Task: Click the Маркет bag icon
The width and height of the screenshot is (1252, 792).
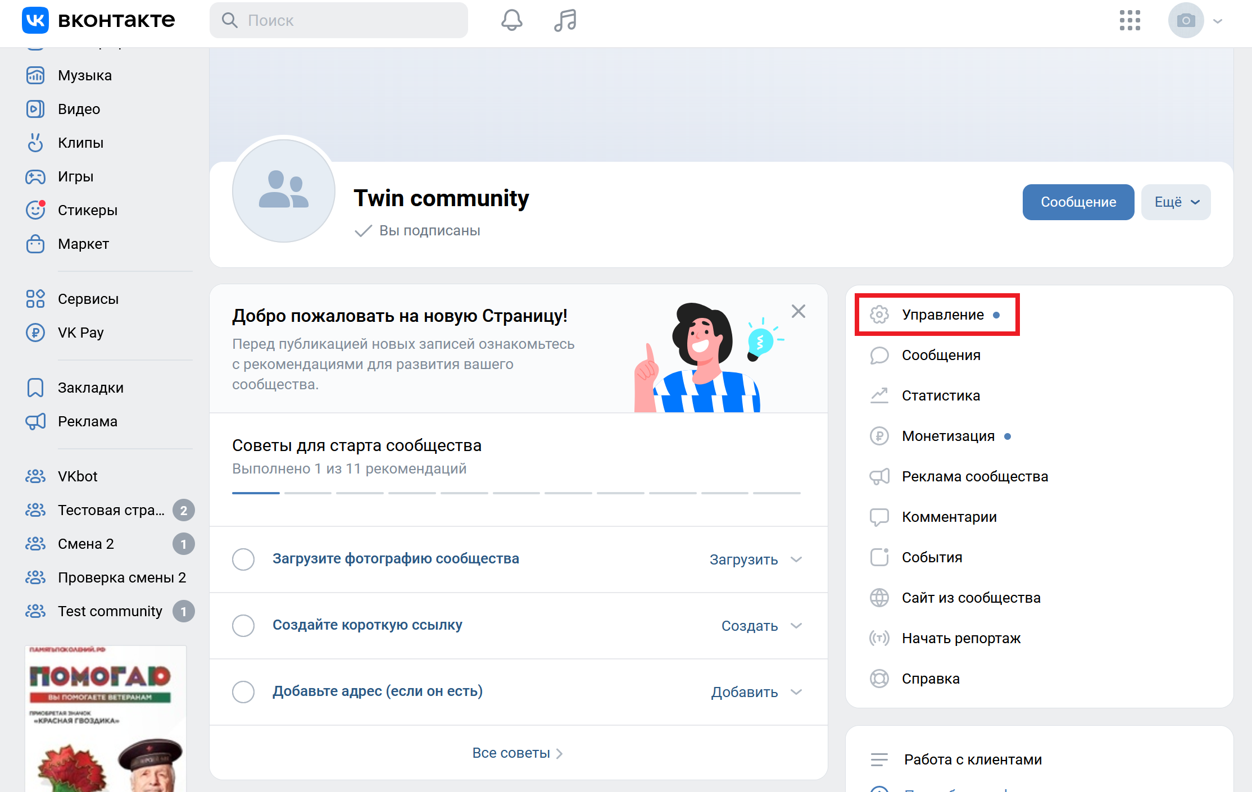Action: tap(35, 244)
